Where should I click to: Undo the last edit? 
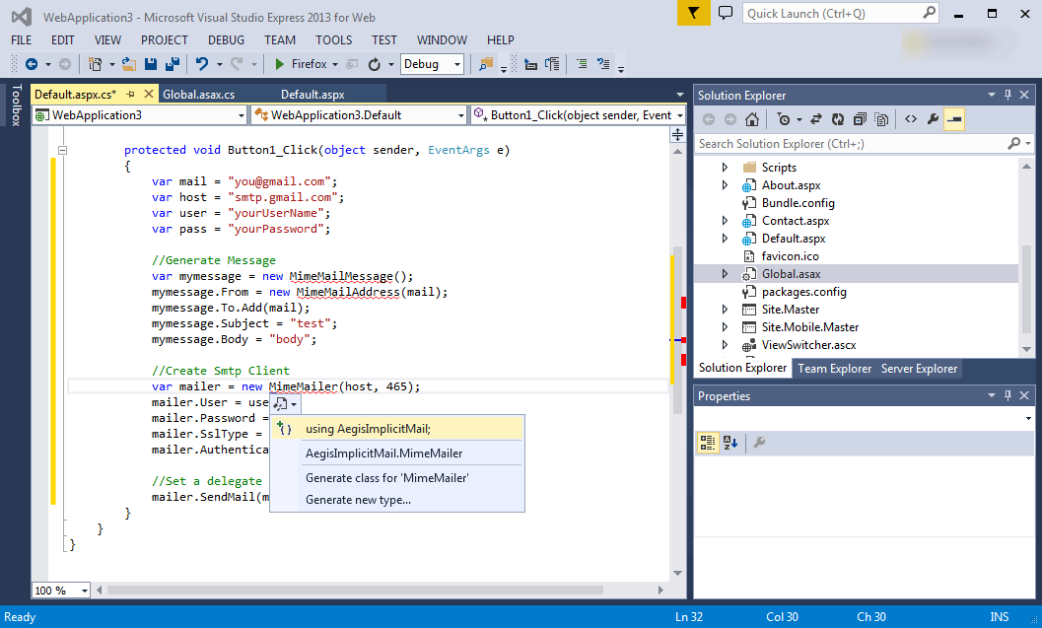(x=202, y=64)
